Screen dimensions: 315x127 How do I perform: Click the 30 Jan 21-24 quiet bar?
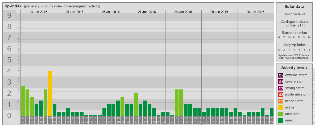point(272,112)
